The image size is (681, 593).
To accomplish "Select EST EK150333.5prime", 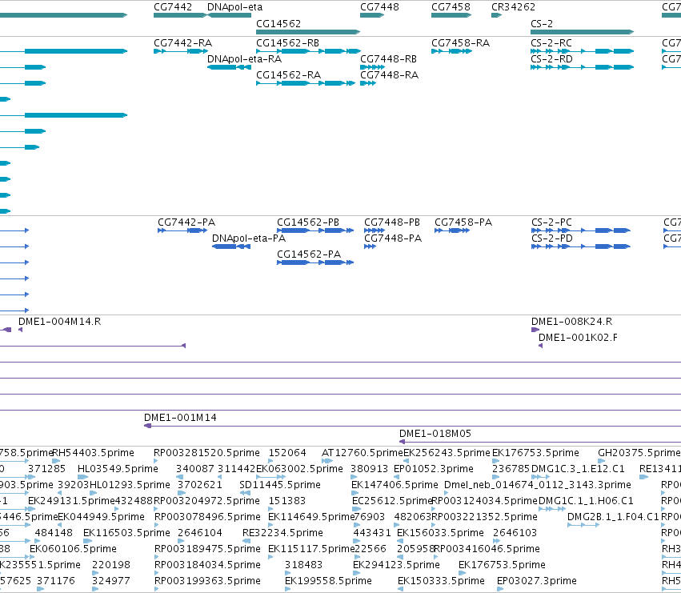I will [441, 581].
